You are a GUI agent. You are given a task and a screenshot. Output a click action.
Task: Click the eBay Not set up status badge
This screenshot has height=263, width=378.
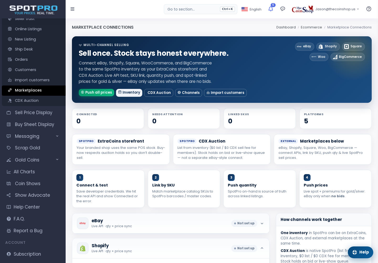coord(244,223)
